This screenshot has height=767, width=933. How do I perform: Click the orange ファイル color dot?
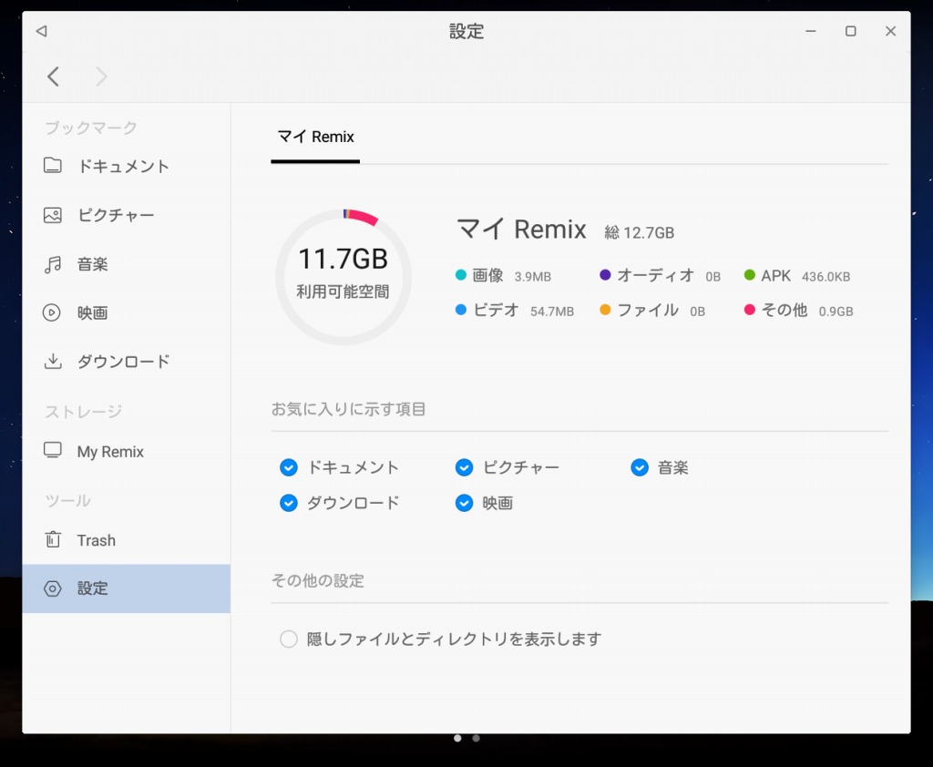click(605, 310)
